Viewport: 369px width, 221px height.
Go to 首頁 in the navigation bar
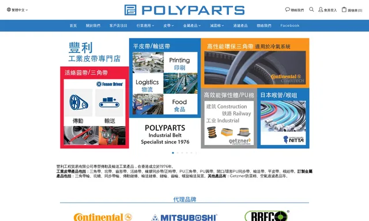73,25
